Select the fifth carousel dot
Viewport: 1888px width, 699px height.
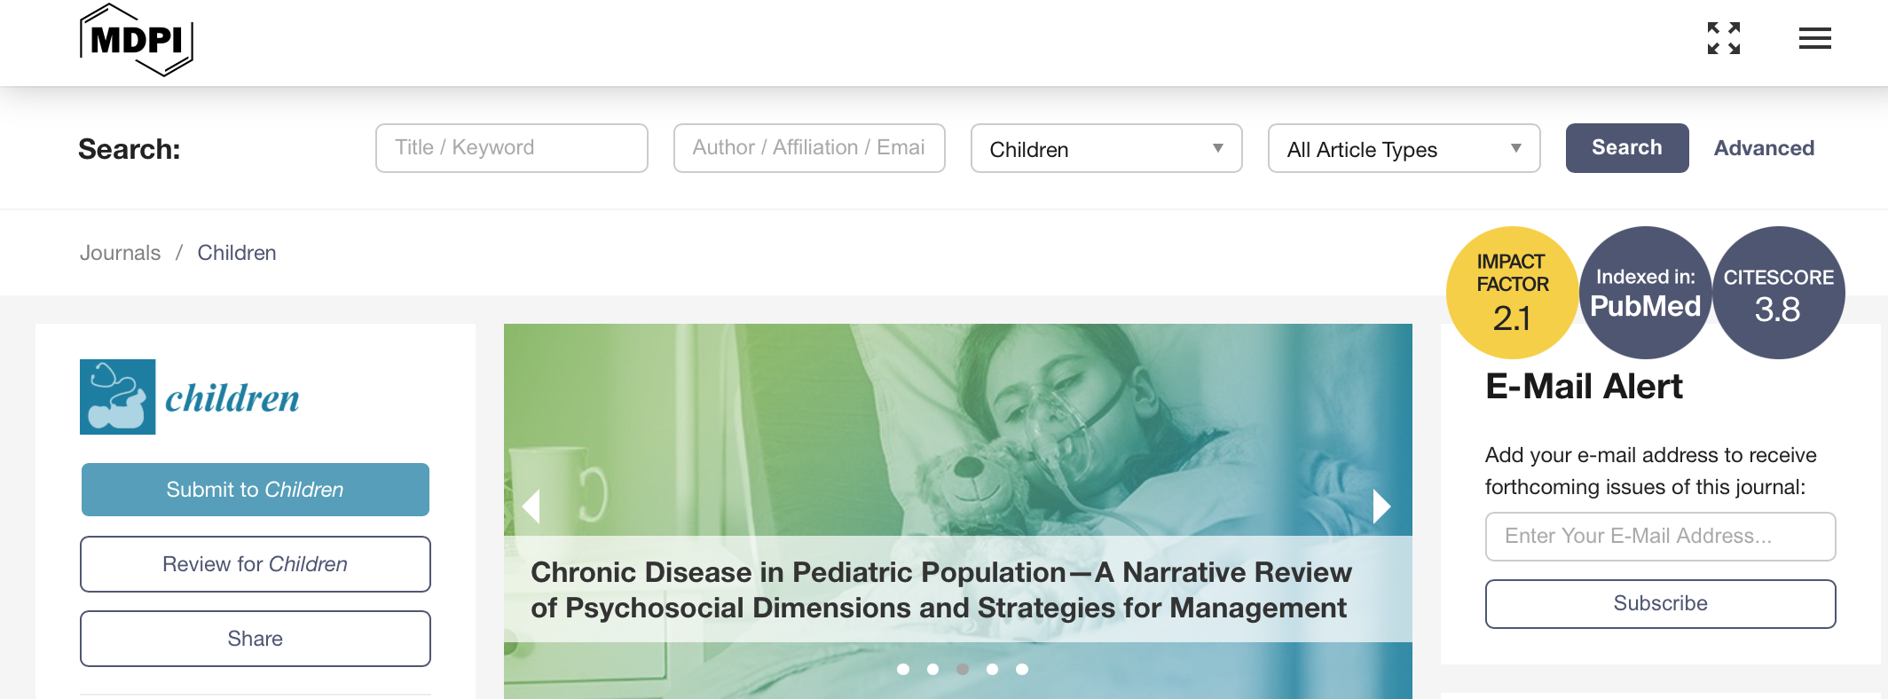(x=1022, y=669)
